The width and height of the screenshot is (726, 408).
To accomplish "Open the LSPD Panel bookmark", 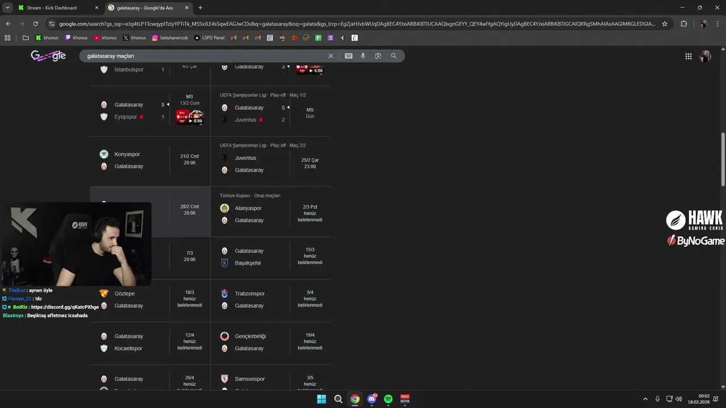I will (209, 38).
